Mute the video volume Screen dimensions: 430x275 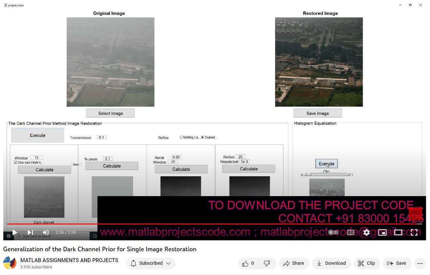pos(46,232)
